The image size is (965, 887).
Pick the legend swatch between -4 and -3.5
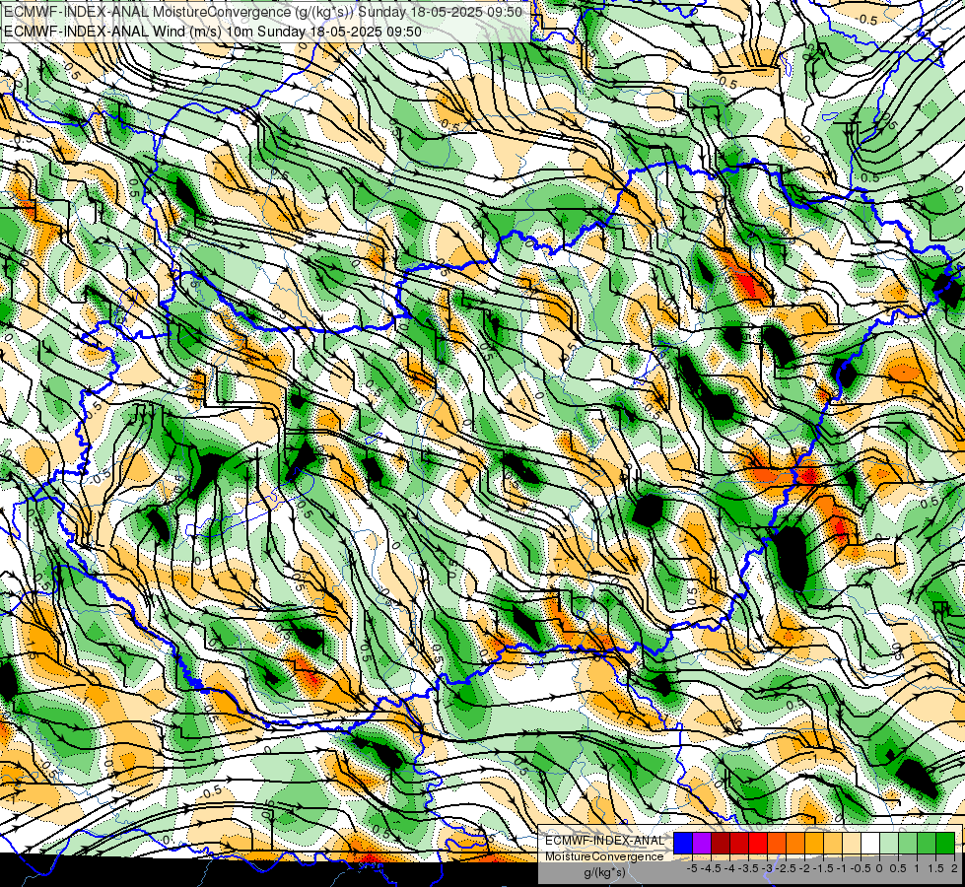click(739, 844)
